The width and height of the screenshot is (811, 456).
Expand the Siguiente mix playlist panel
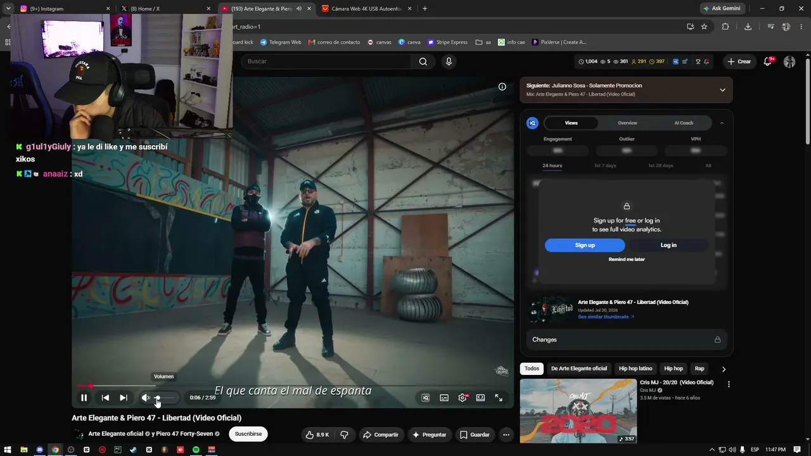722,90
